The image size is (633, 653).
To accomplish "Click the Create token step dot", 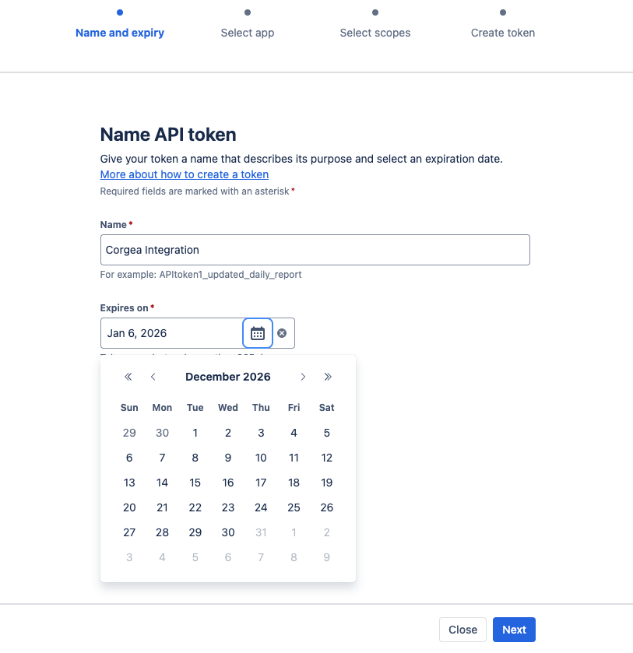I will (x=502, y=12).
